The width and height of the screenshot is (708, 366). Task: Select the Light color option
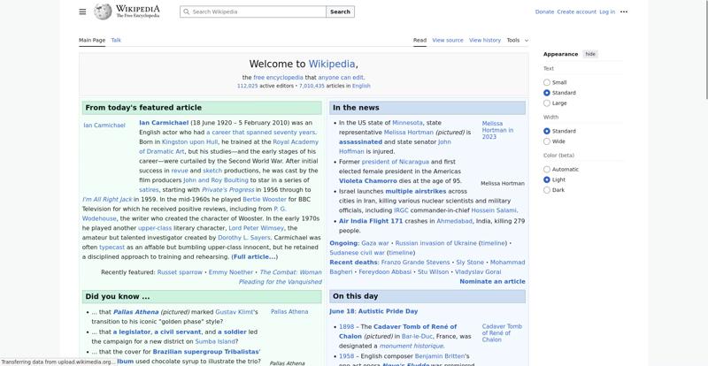(x=547, y=180)
